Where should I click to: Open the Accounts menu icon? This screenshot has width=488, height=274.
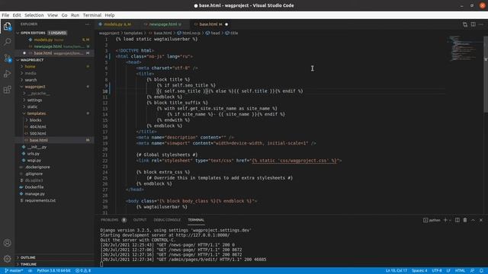point(7,243)
